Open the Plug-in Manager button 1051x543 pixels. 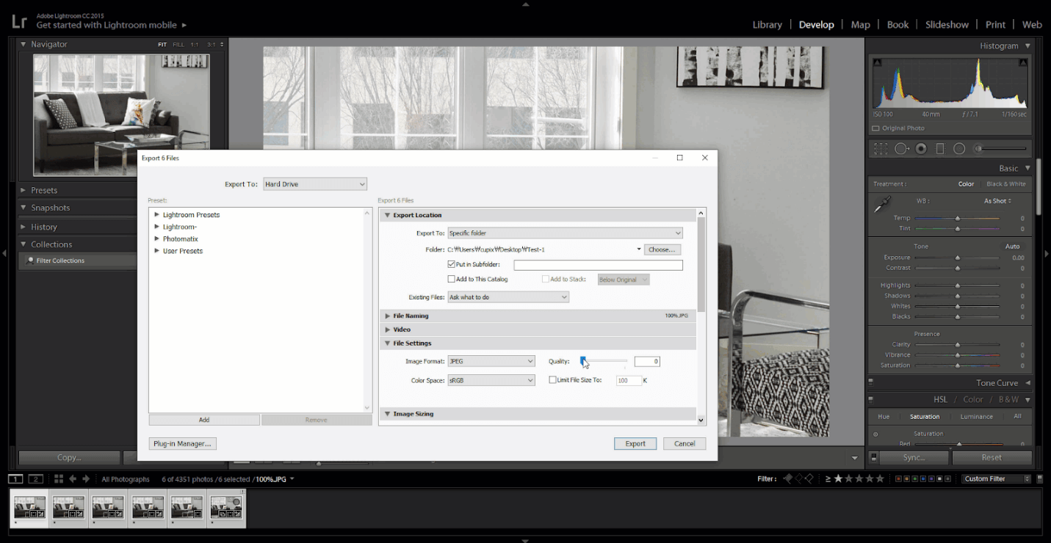(x=183, y=443)
